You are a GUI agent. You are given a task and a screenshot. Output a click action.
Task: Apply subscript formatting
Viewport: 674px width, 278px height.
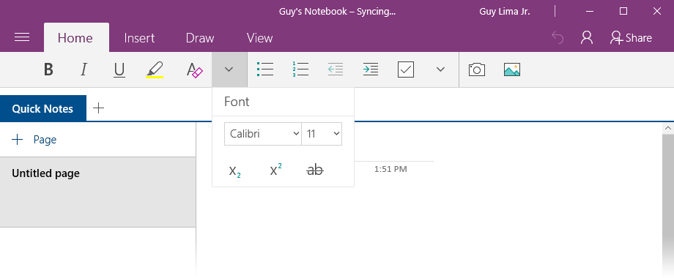pos(234,170)
